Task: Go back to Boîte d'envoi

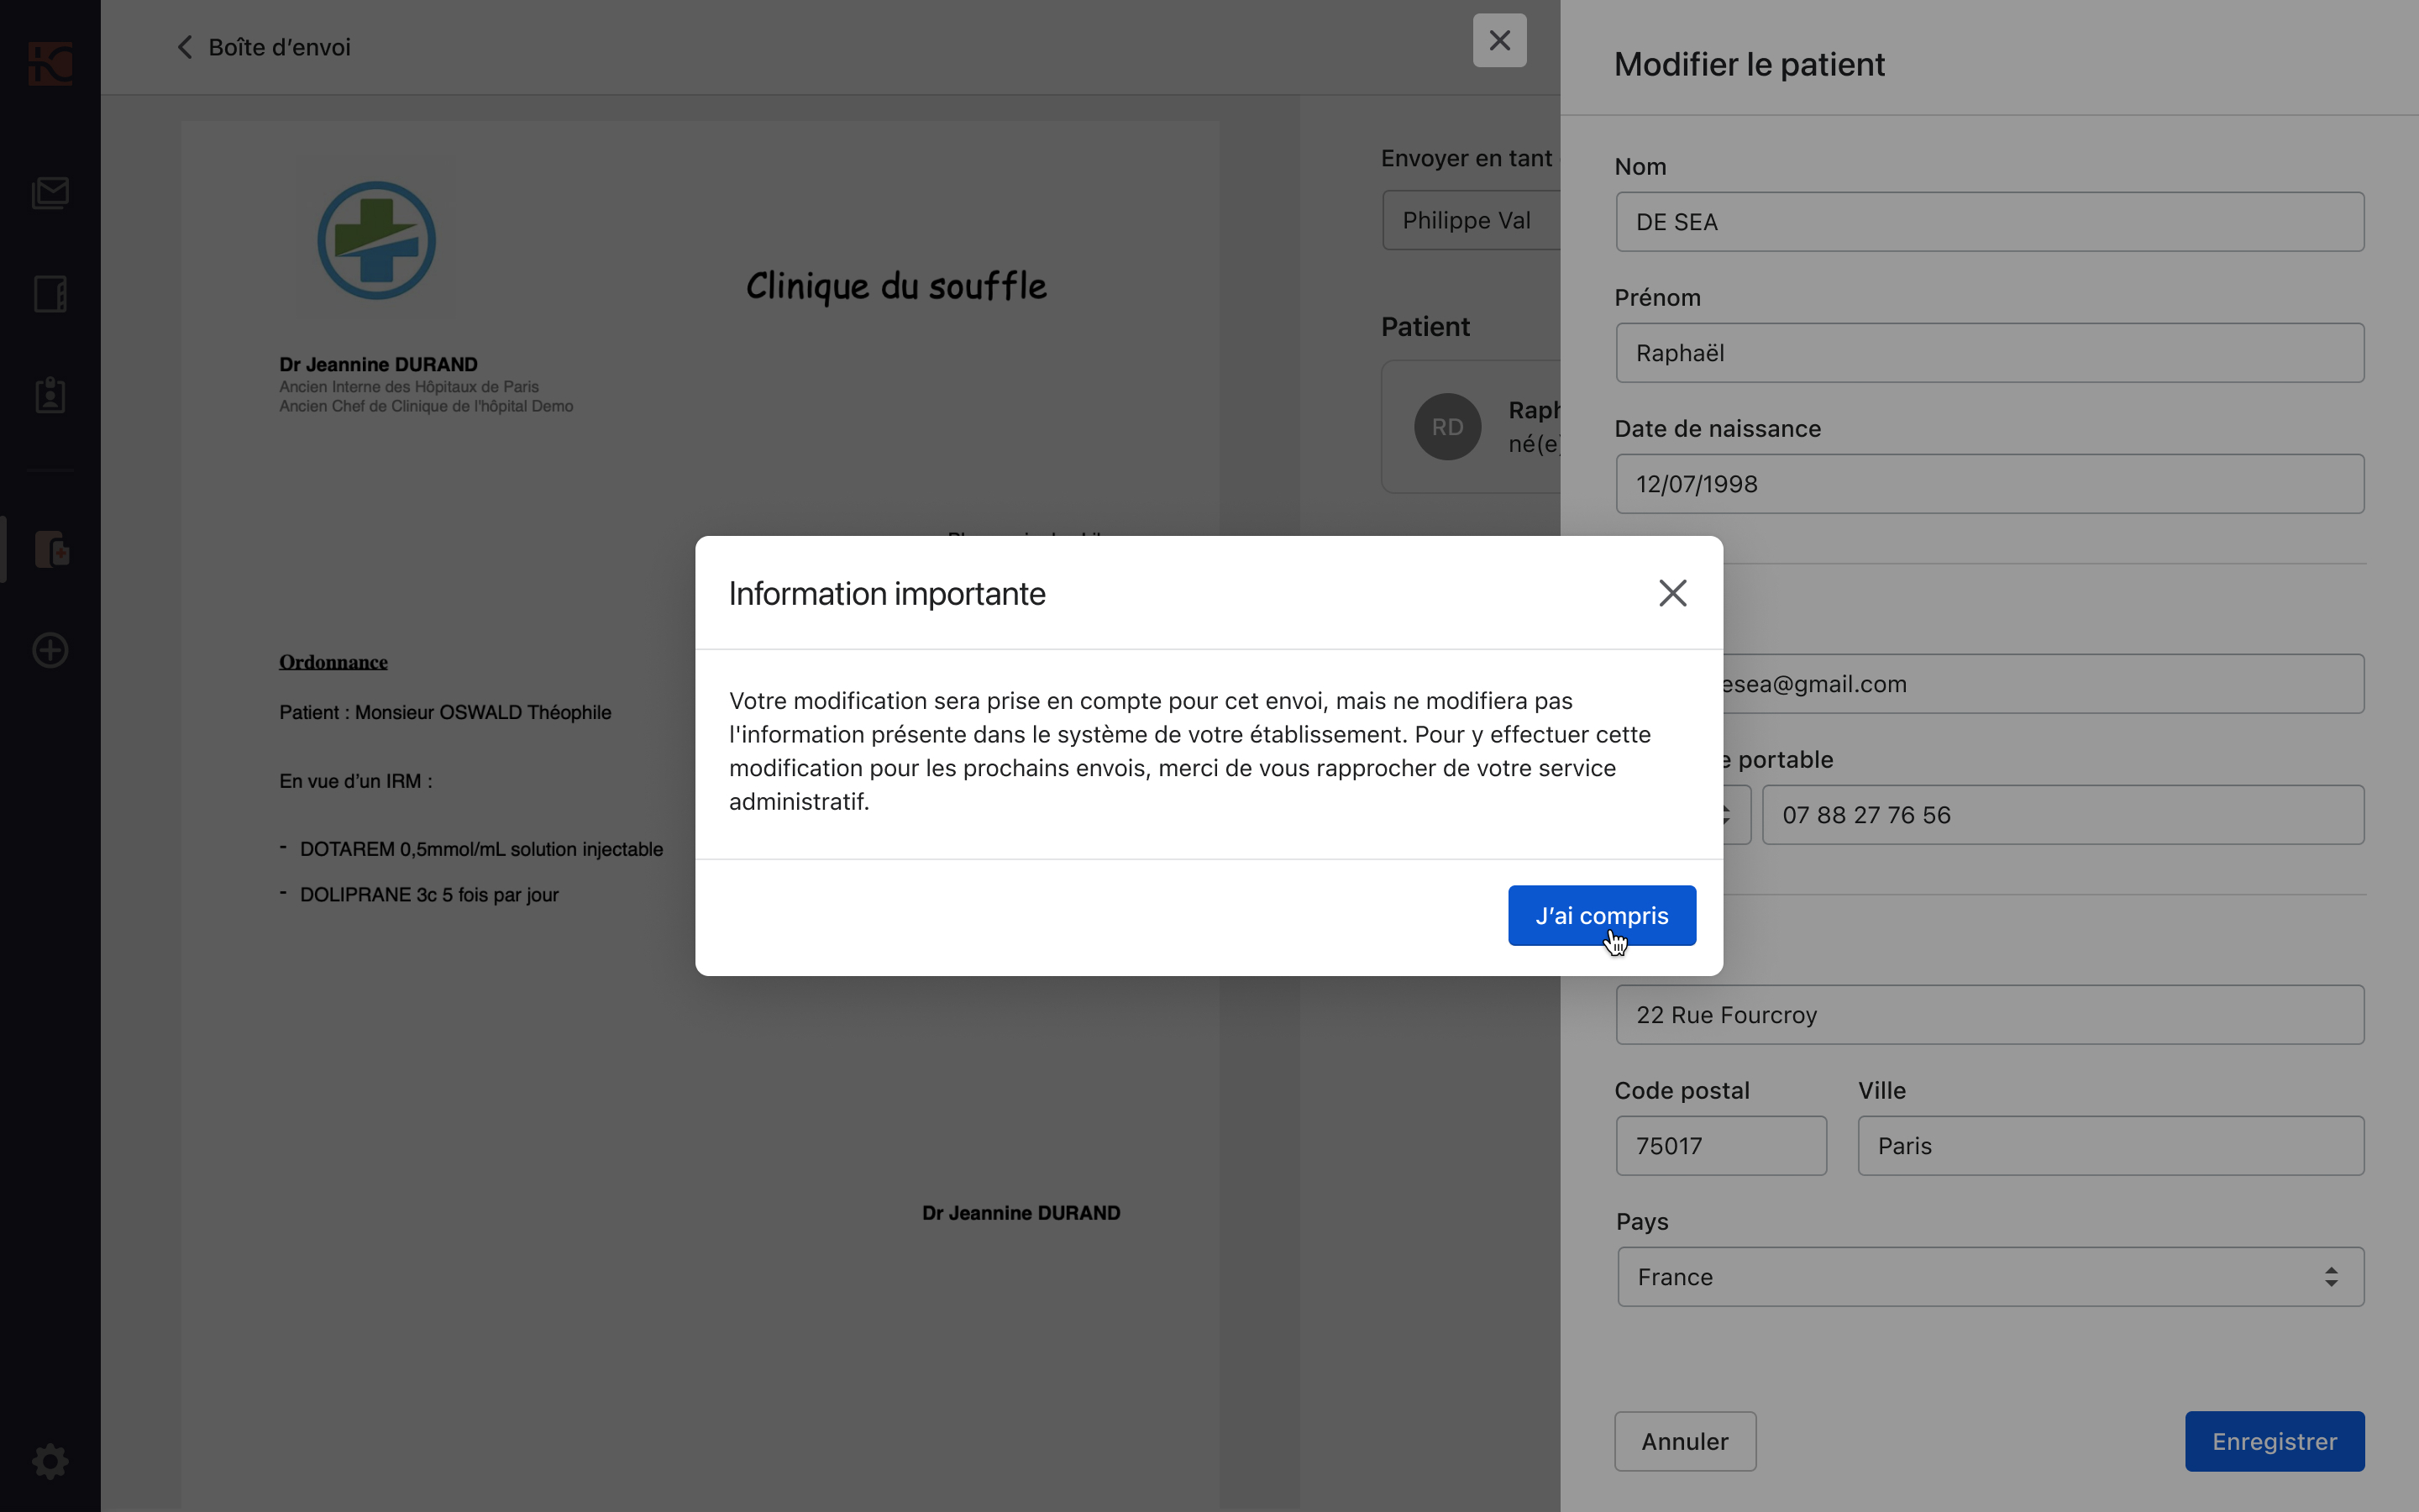Action: click(x=264, y=47)
